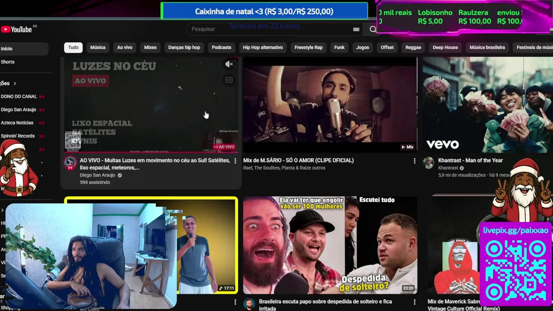
Task: Click the Caixinha de natal donation bar
Action: [264, 12]
